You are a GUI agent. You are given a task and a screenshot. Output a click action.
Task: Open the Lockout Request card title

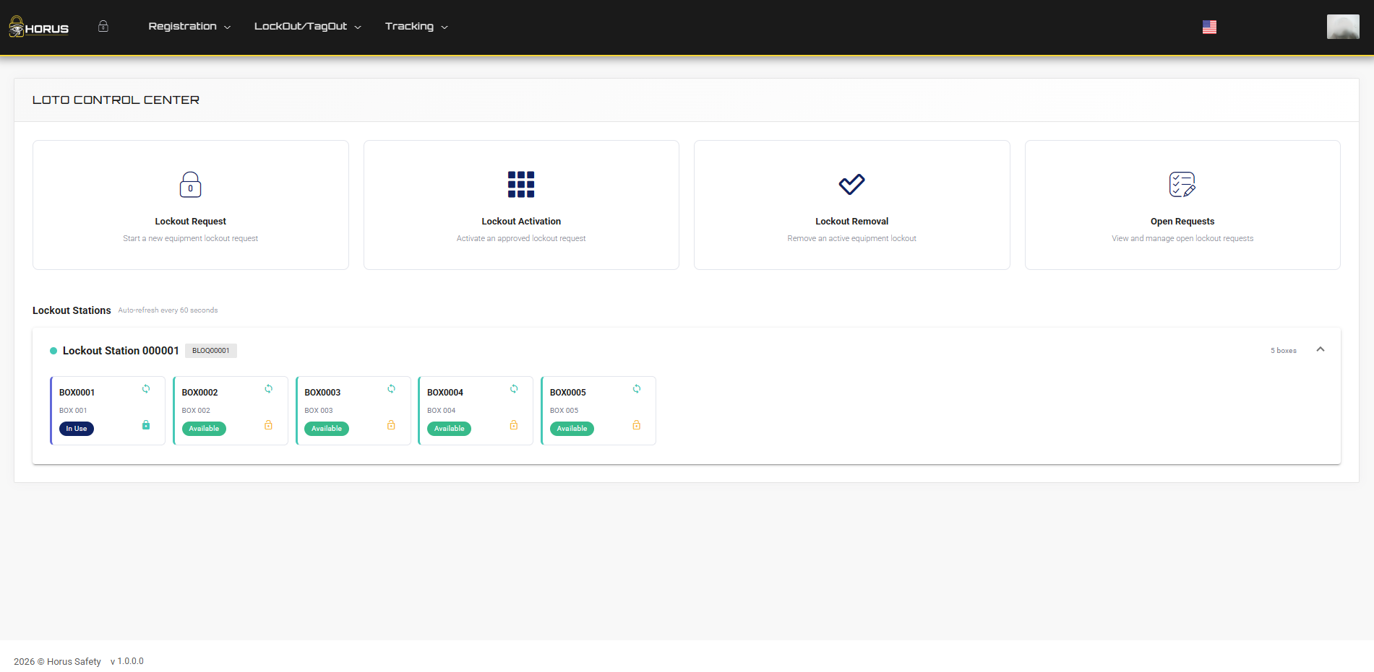pos(191,222)
